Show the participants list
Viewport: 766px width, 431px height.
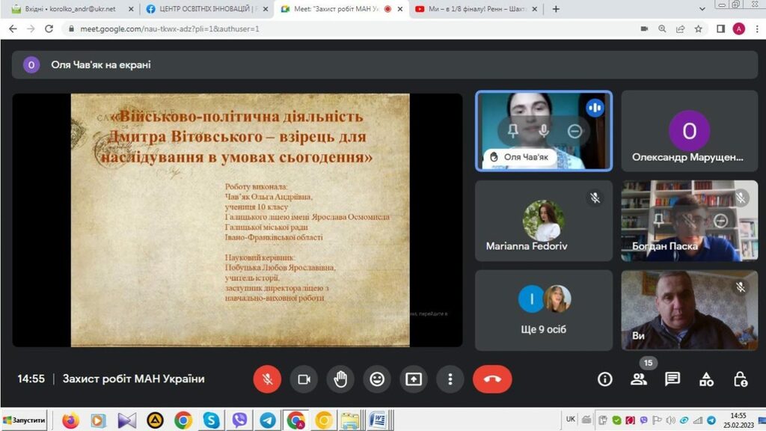(x=638, y=379)
